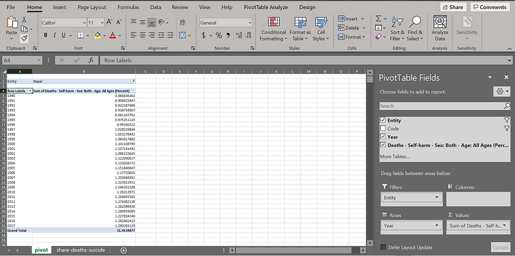This screenshot has height=256, width=515.
Task: Open the share-deaths-suicide sheet tab
Action: [80, 250]
